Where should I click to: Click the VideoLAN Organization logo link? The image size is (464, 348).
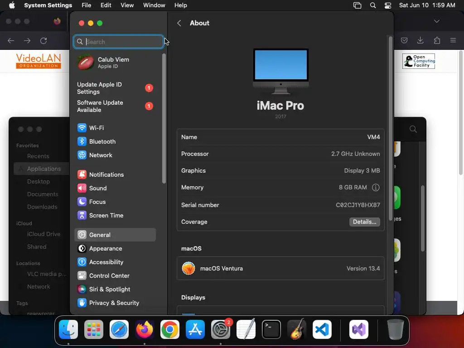[x=39, y=61]
